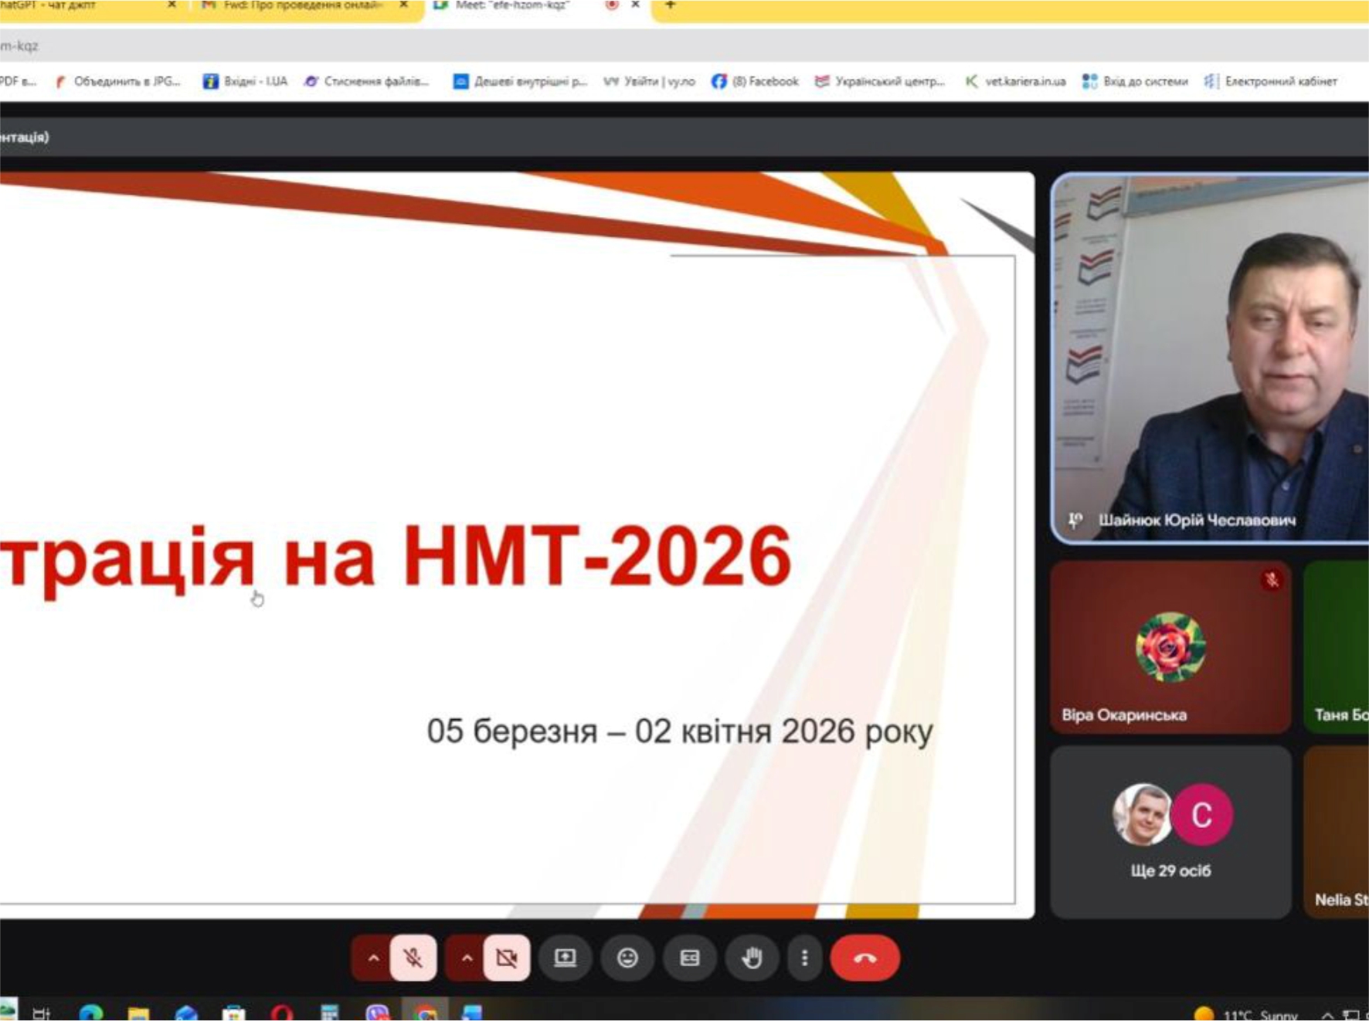Open File Explorer from the taskbar
This screenshot has height=1021, width=1369.
tap(138, 1013)
